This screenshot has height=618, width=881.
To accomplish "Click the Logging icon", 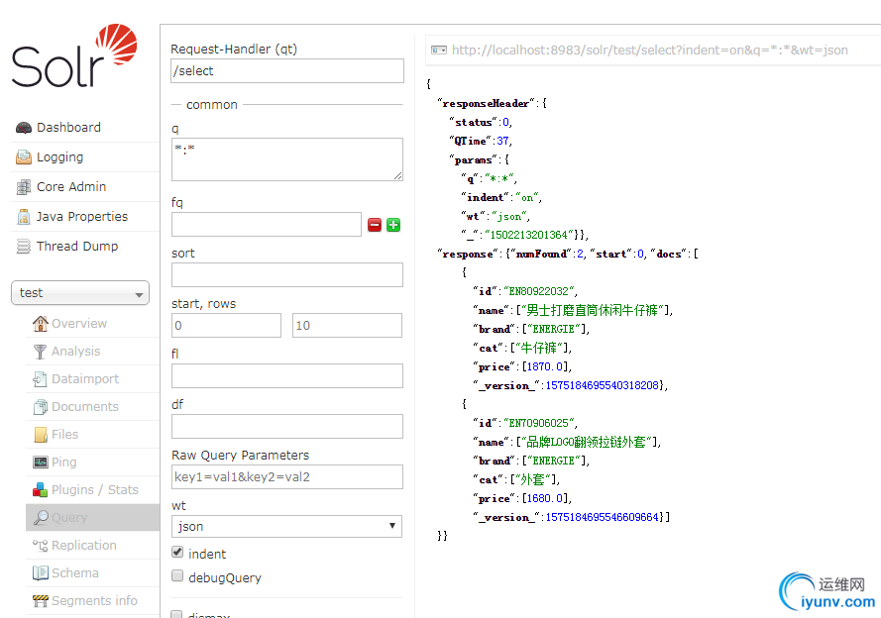I will pos(24,157).
